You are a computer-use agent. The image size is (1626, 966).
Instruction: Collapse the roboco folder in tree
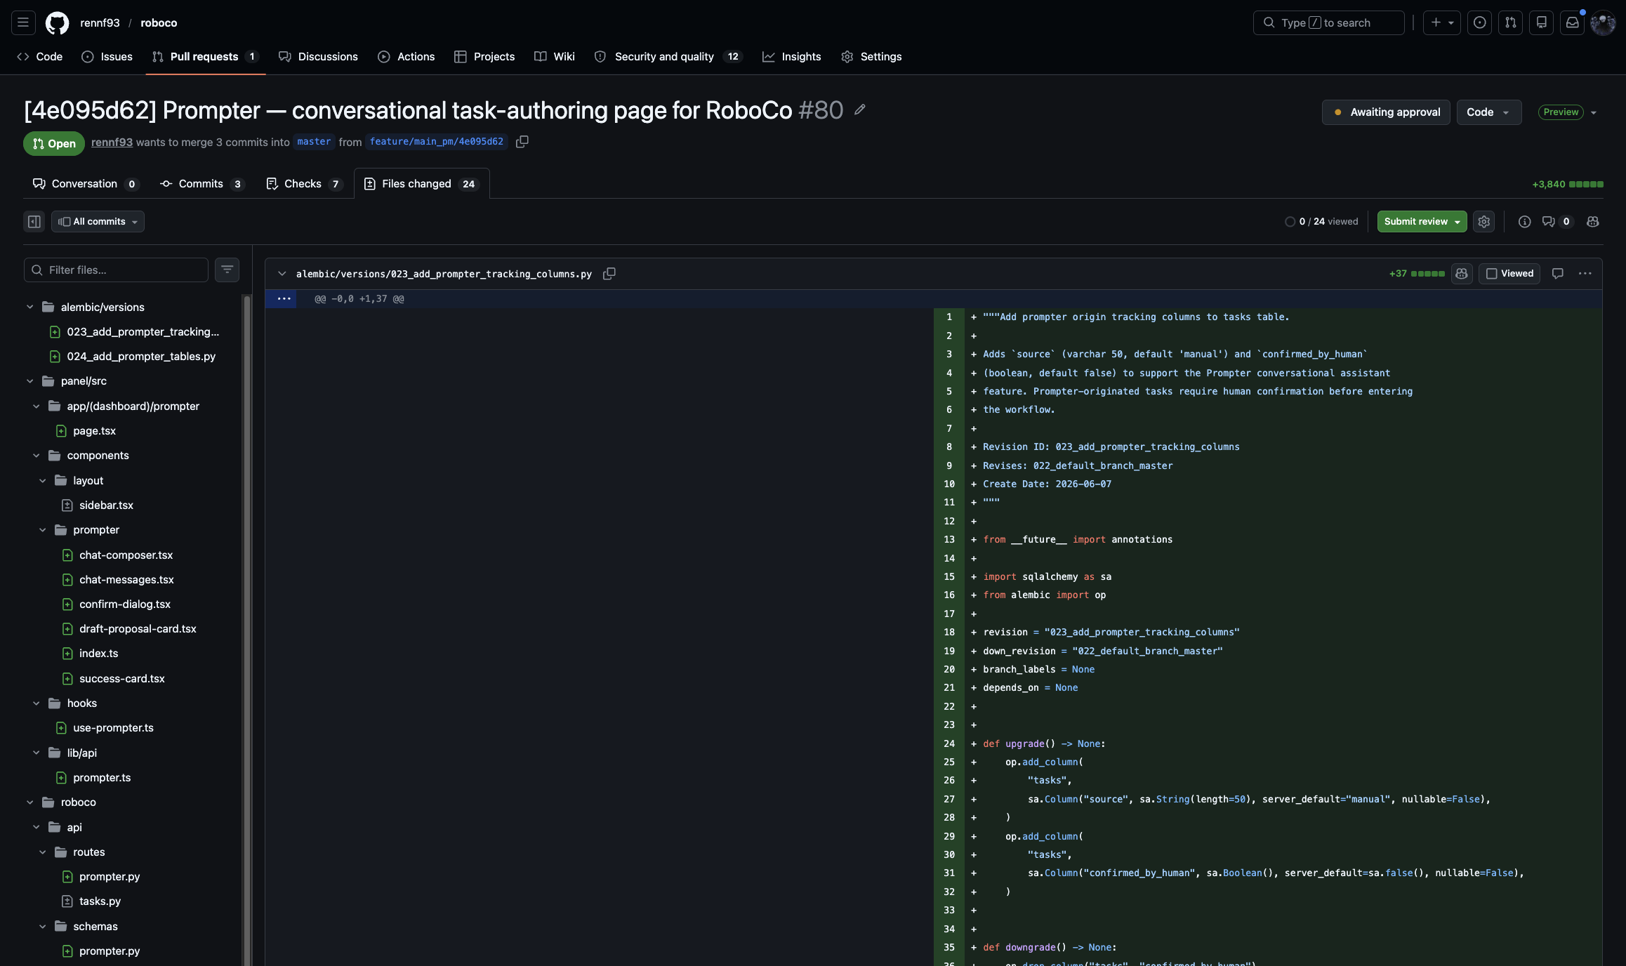click(x=29, y=802)
